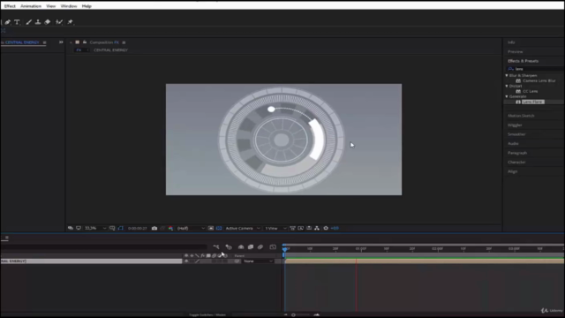
Task: Toggle hide shy layers switch
Action: point(241,247)
